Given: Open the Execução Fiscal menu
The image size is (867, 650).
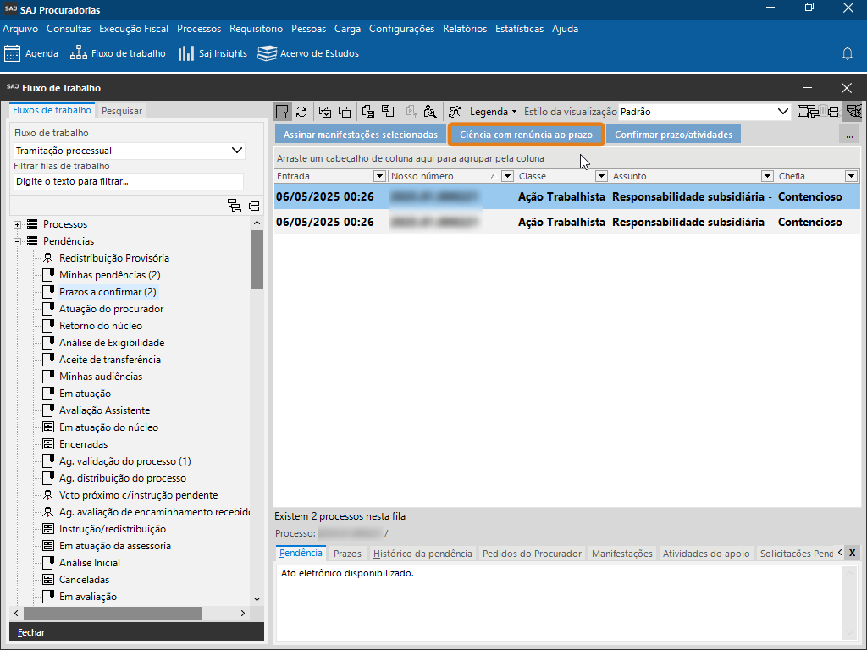Looking at the screenshot, I should (134, 29).
